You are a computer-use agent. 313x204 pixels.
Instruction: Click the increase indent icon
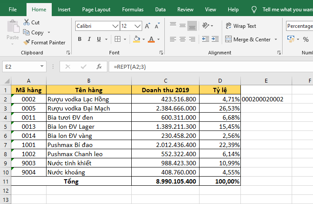(x=215, y=40)
